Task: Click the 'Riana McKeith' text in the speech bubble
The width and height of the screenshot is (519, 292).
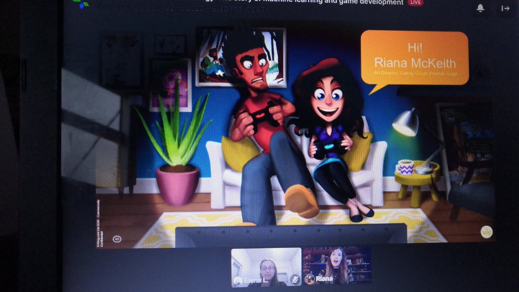Action: tap(415, 63)
